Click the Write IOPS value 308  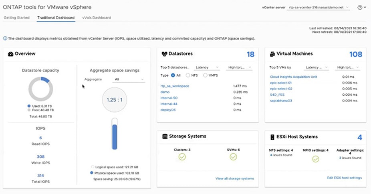click(x=40, y=157)
